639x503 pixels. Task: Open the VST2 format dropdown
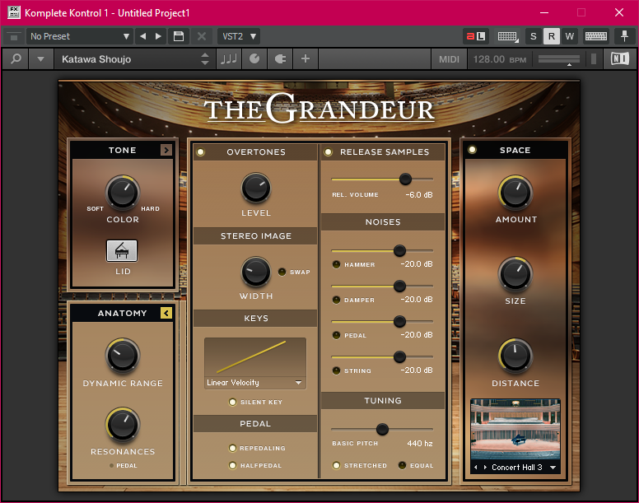coord(240,36)
